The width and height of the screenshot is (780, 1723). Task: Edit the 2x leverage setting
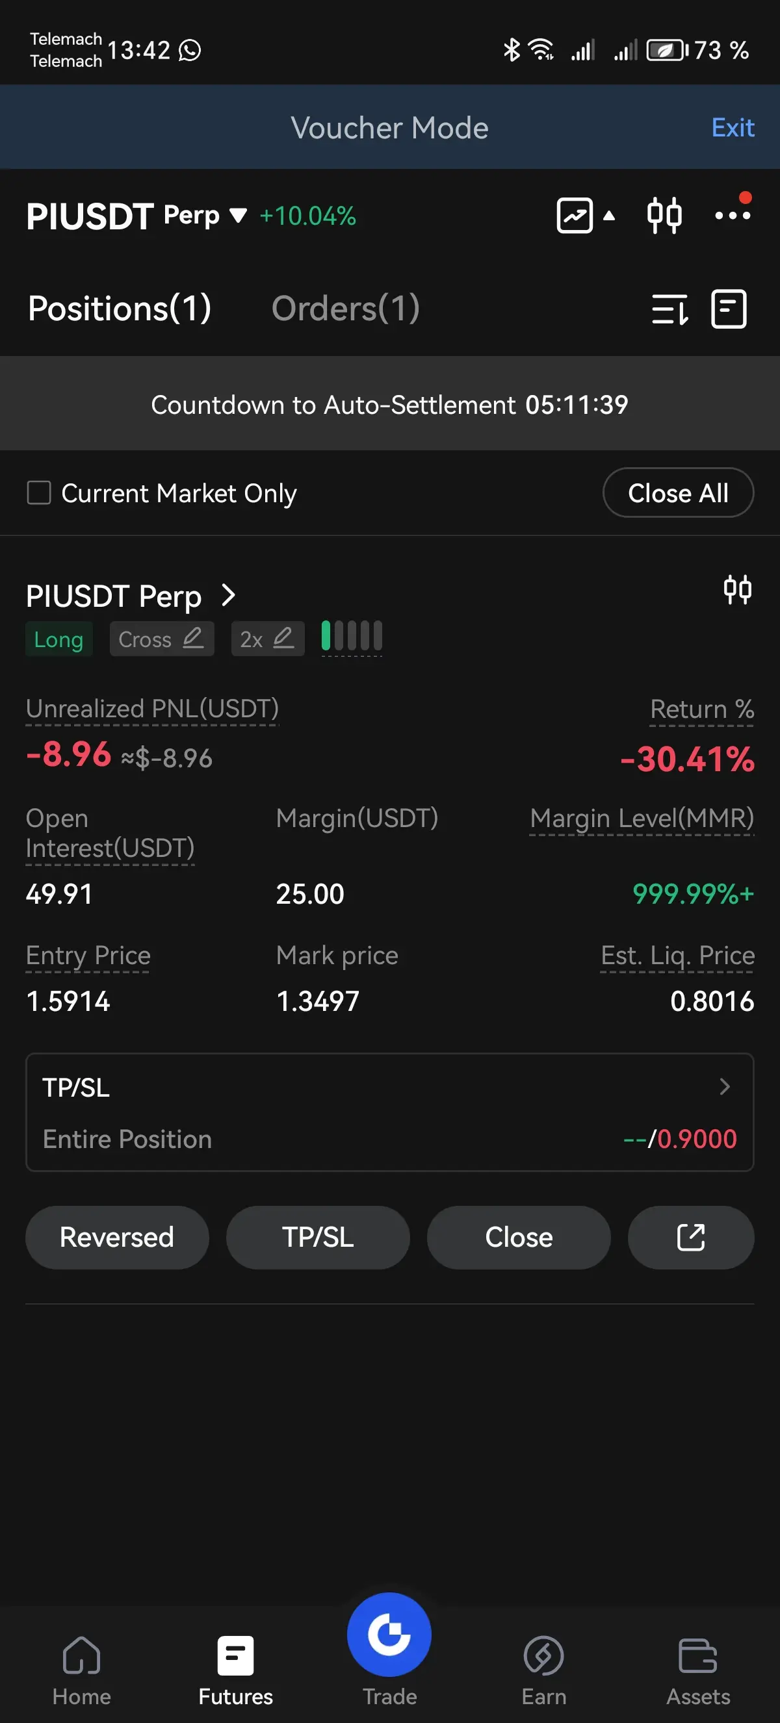coord(268,639)
